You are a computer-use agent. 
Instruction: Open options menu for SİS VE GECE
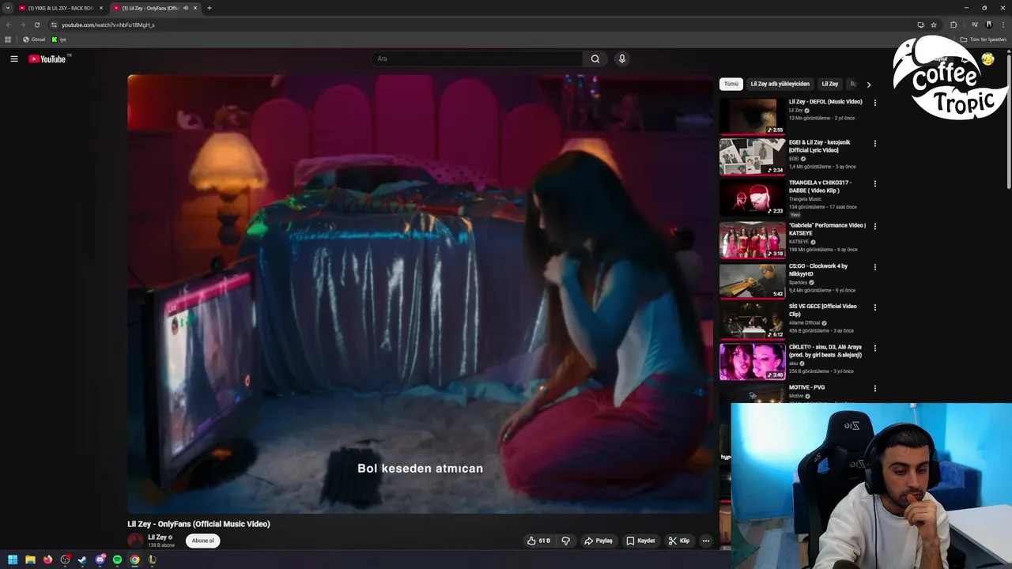click(x=874, y=307)
